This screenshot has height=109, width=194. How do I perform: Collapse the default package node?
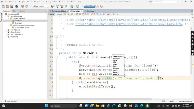pos(8,18)
